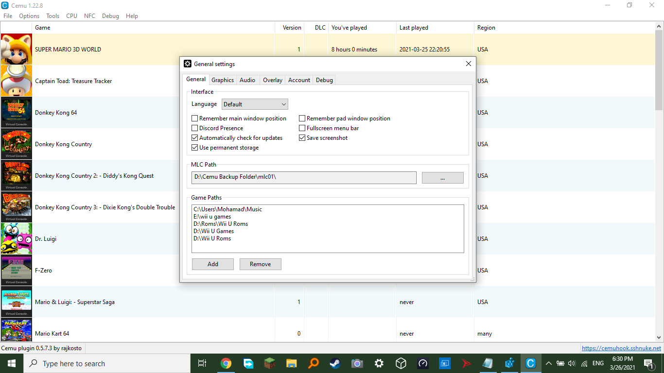Open the Help menu
This screenshot has height=373, width=664.
pyautogui.click(x=132, y=16)
